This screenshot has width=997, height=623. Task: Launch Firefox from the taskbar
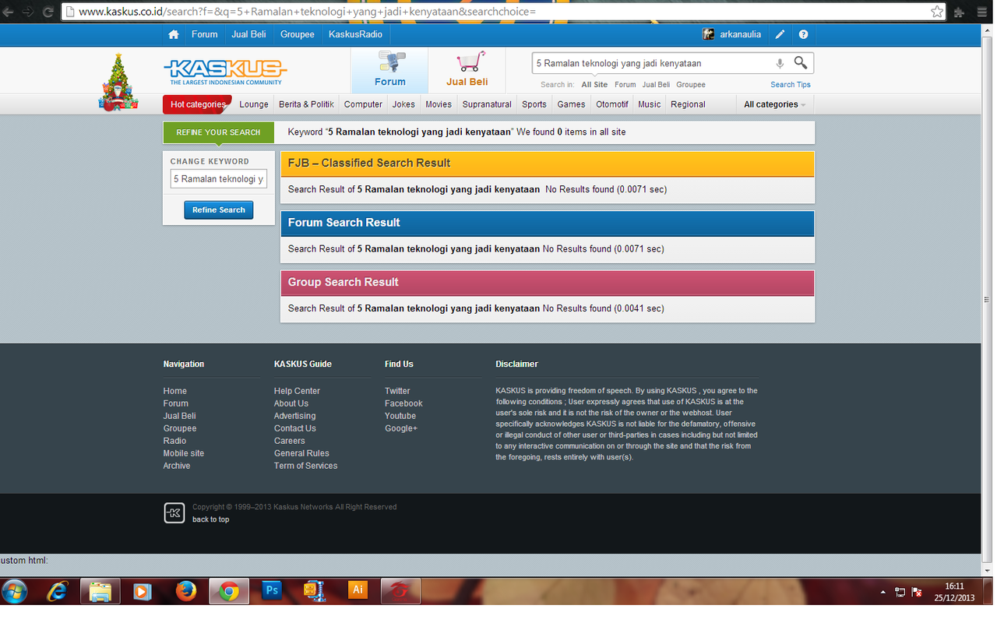(x=186, y=592)
